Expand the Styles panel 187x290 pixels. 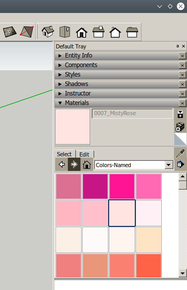coord(60,74)
